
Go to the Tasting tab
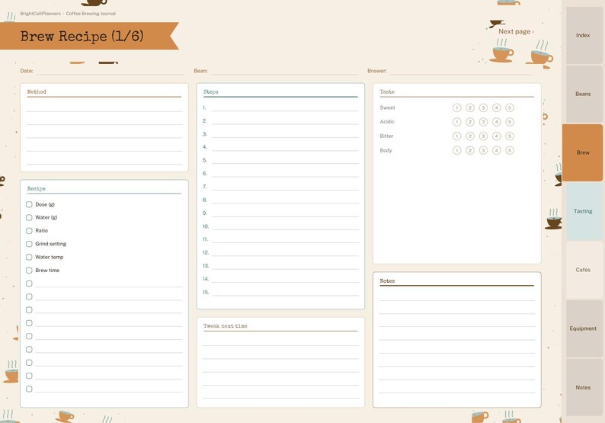(583, 211)
